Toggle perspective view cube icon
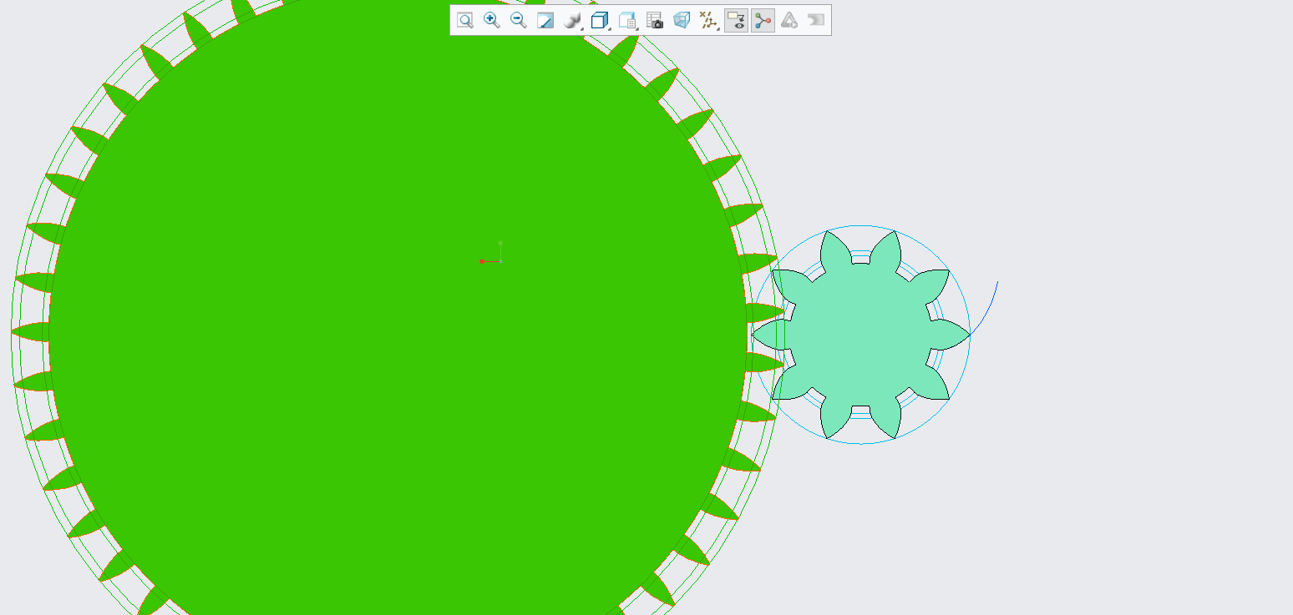1293x615 pixels. click(682, 20)
